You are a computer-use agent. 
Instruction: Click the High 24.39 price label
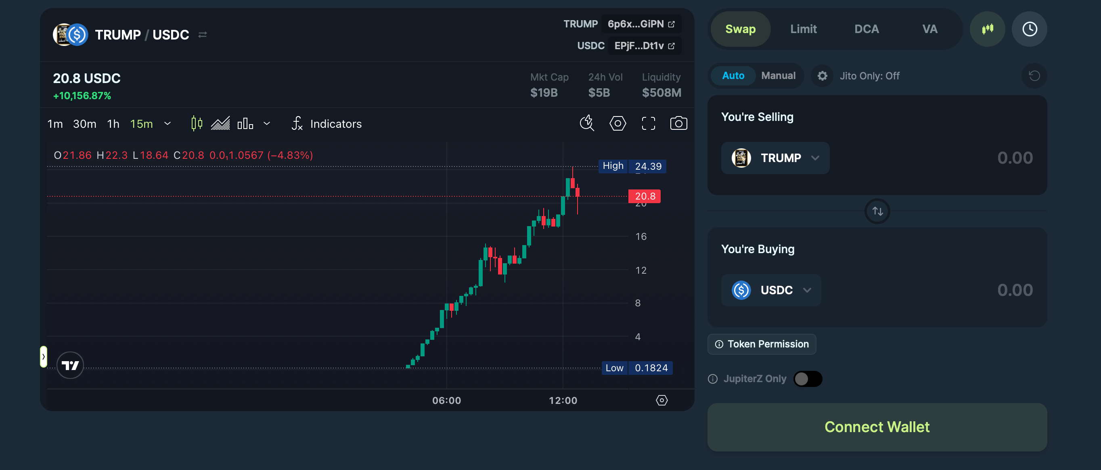point(632,166)
